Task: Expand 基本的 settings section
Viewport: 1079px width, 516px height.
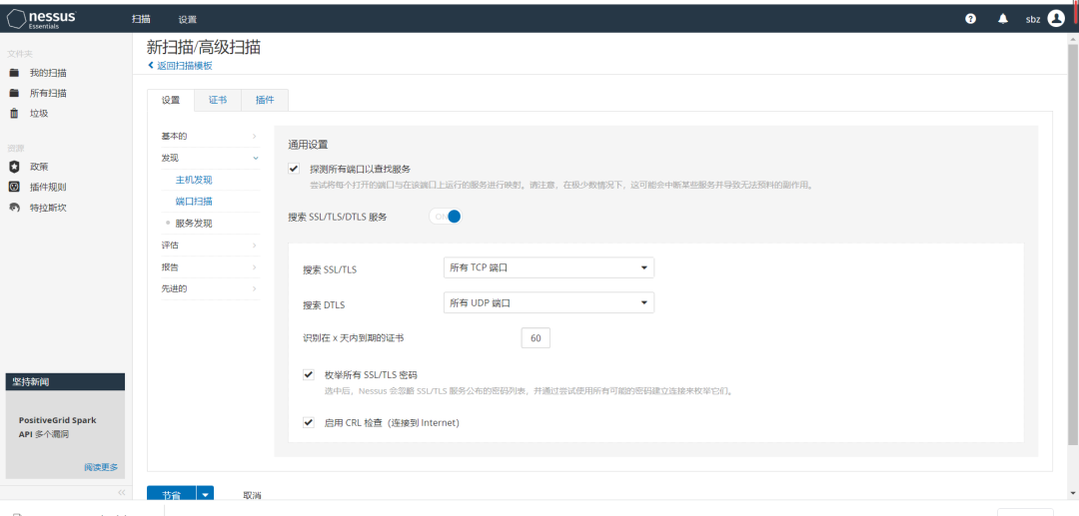Action: click(210, 136)
